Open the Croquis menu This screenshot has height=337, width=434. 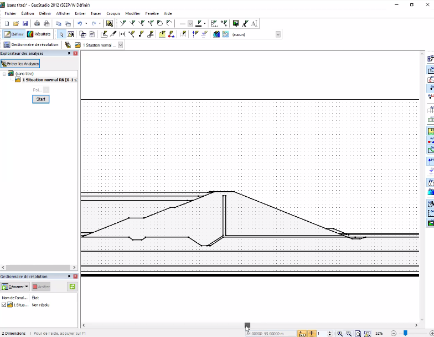click(x=113, y=13)
